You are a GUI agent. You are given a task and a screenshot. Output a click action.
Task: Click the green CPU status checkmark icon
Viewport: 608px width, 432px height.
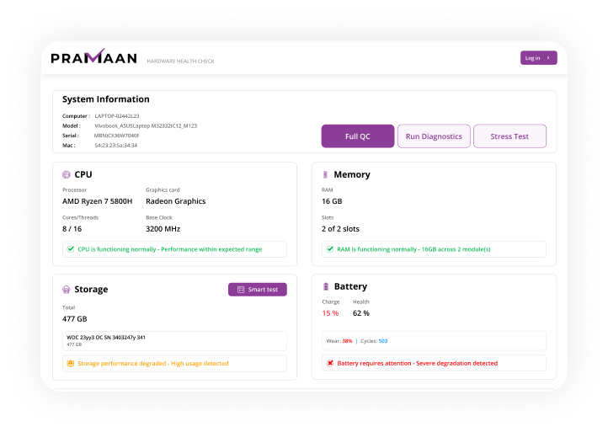pyautogui.click(x=71, y=249)
